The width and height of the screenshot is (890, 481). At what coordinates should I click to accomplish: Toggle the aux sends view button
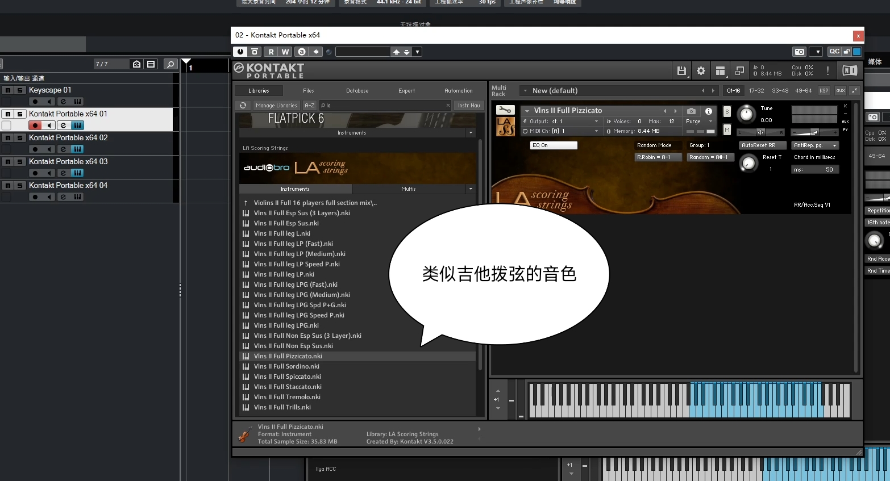pos(841,90)
